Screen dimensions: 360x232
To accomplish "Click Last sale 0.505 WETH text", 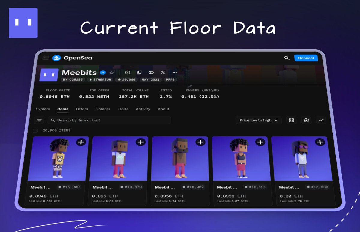I will point(45,201).
